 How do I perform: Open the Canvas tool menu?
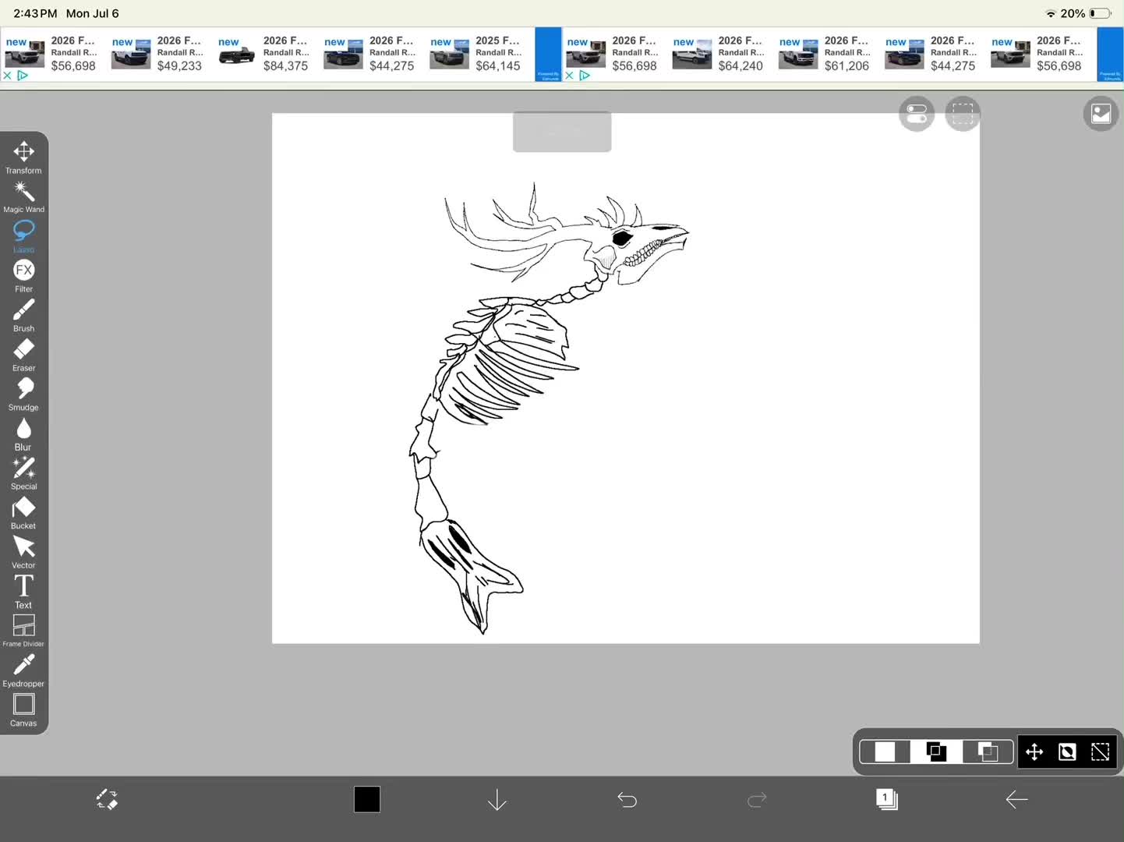tap(23, 710)
